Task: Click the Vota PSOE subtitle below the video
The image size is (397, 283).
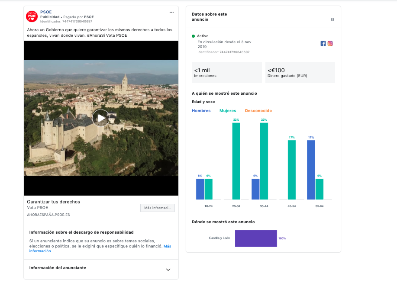Action: tap(38, 208)
